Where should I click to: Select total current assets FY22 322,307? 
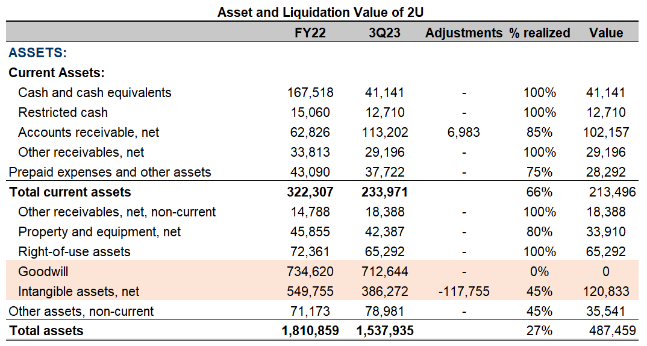point(310,192)
